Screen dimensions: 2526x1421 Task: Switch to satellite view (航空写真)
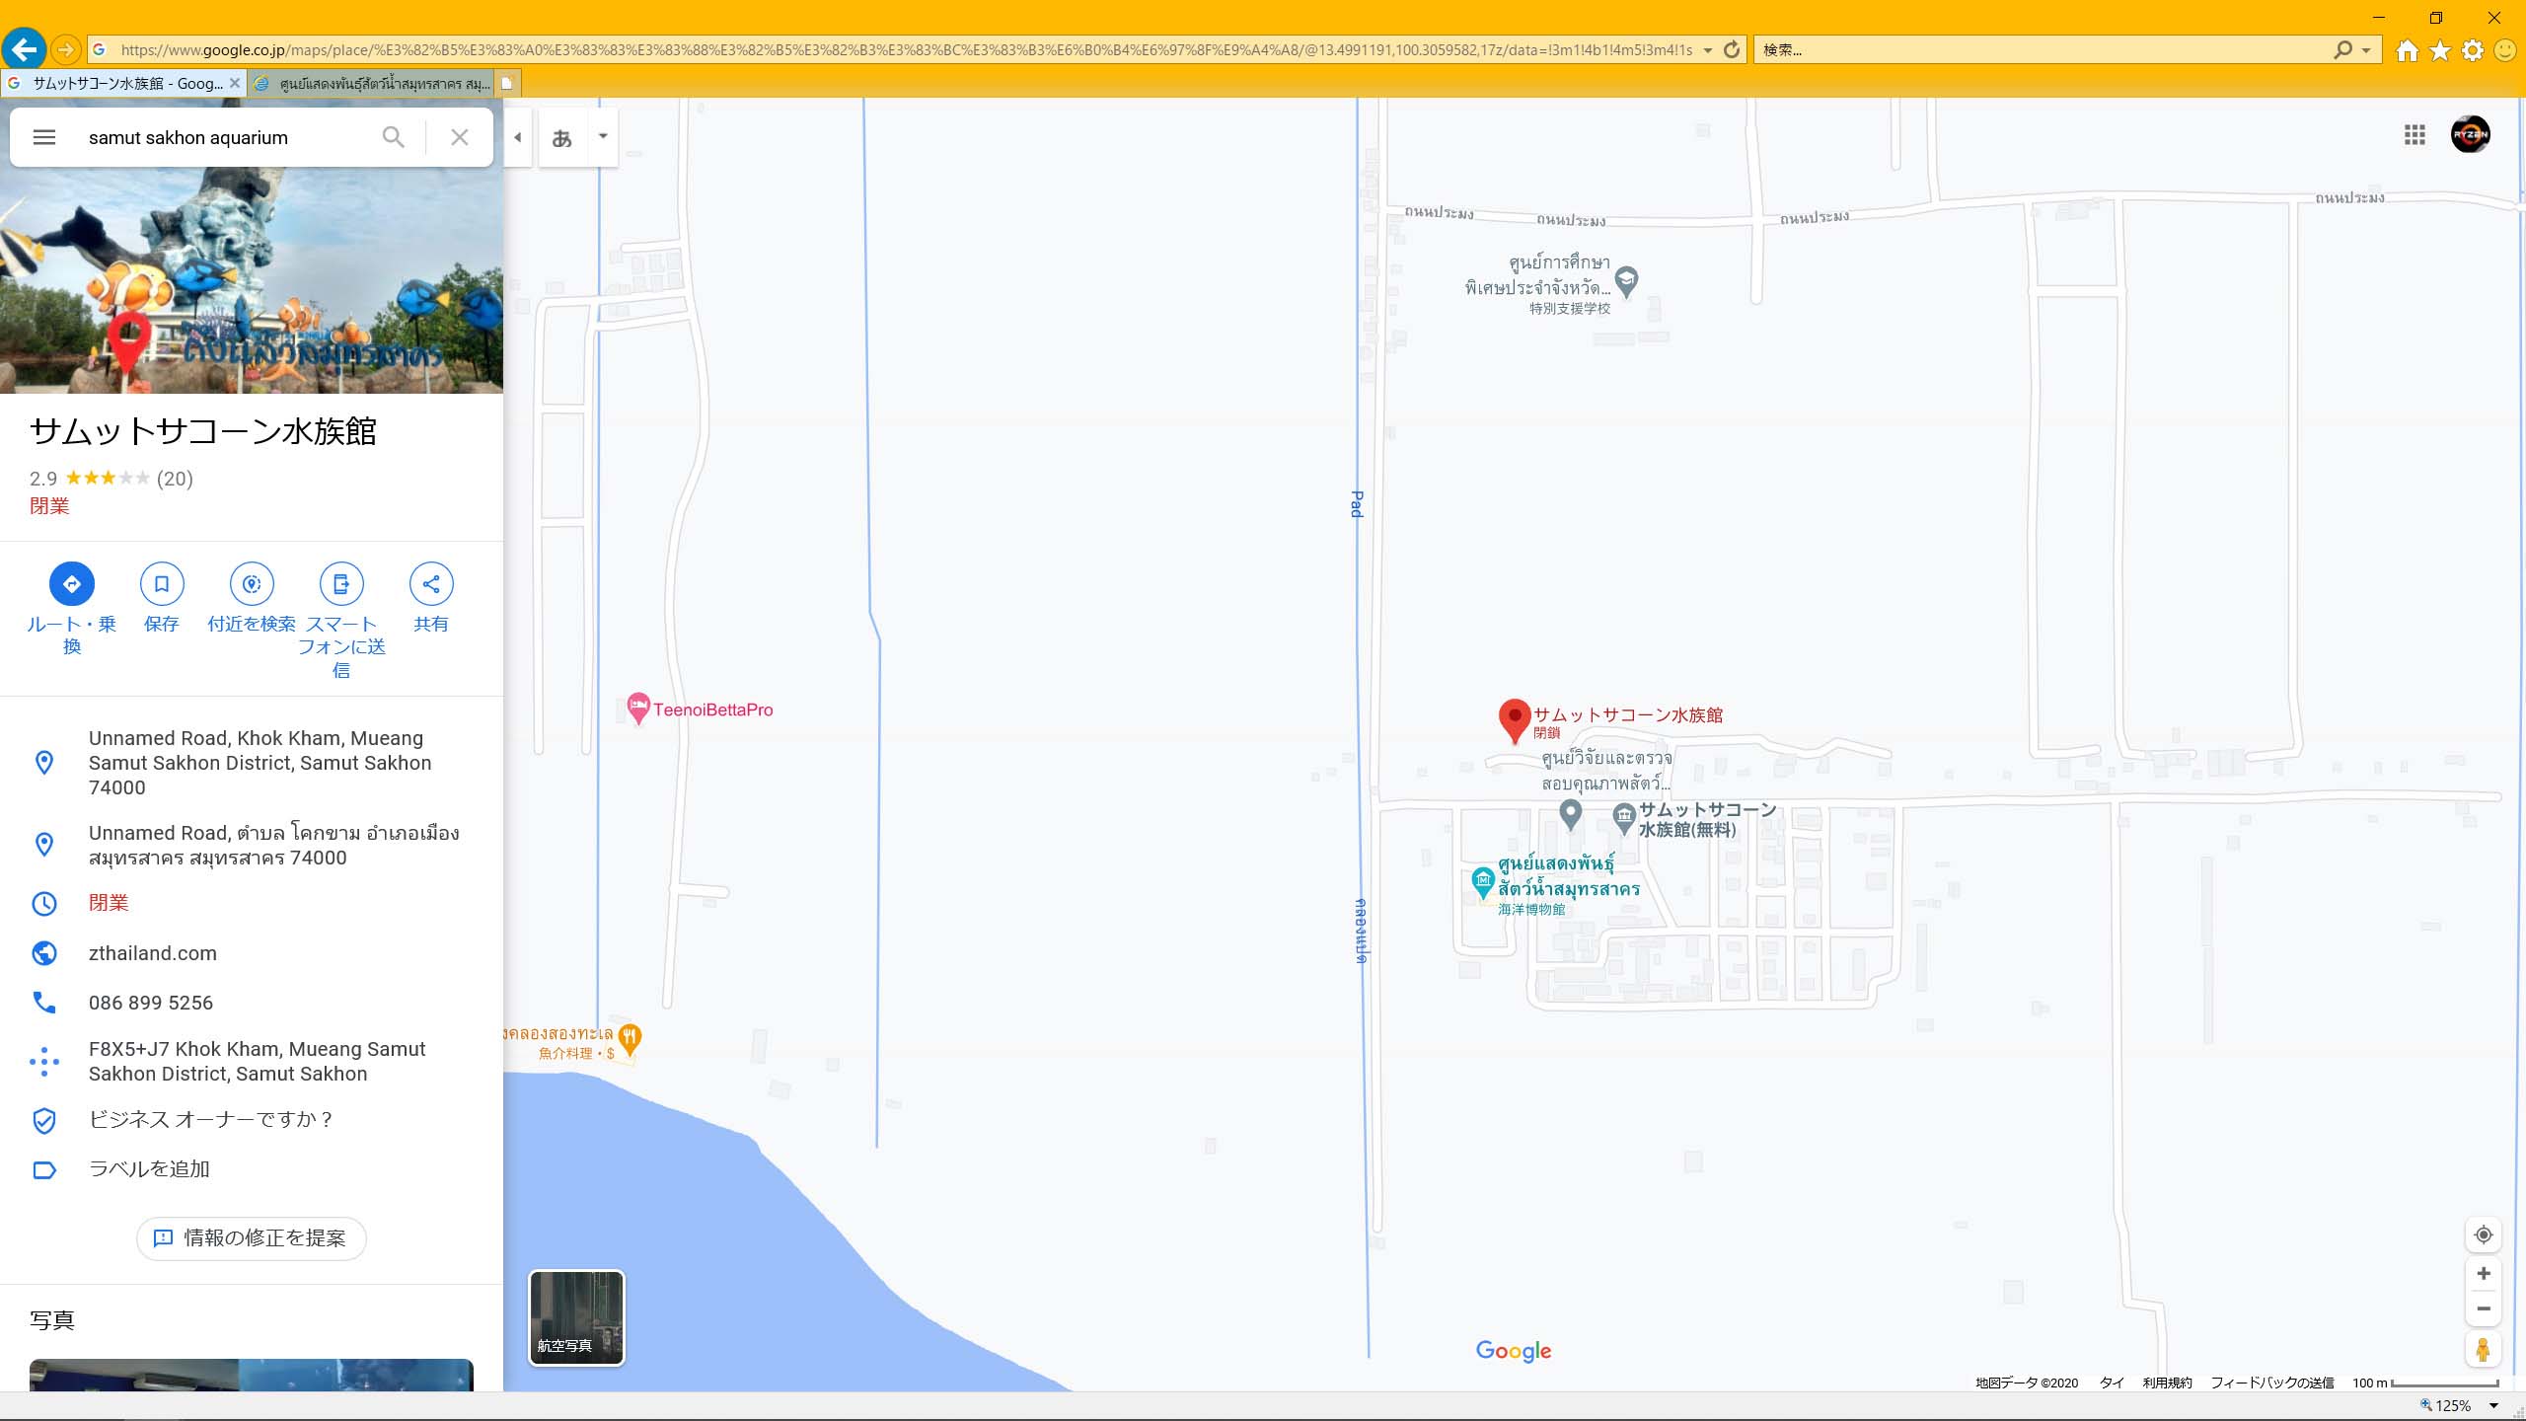(x=577, y=1317)
